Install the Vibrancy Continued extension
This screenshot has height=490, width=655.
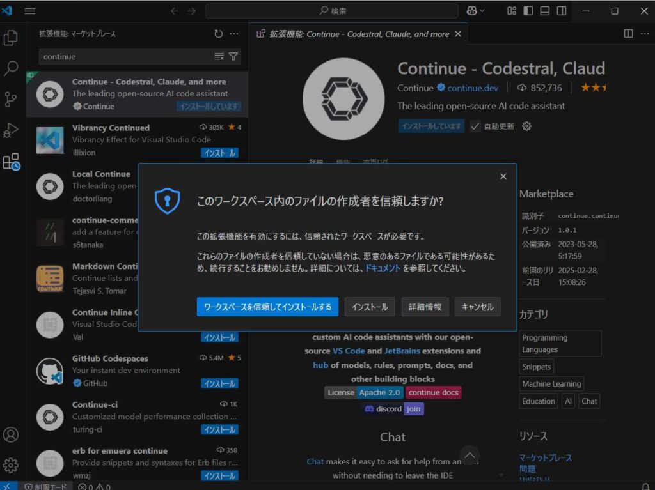(220, 153)
